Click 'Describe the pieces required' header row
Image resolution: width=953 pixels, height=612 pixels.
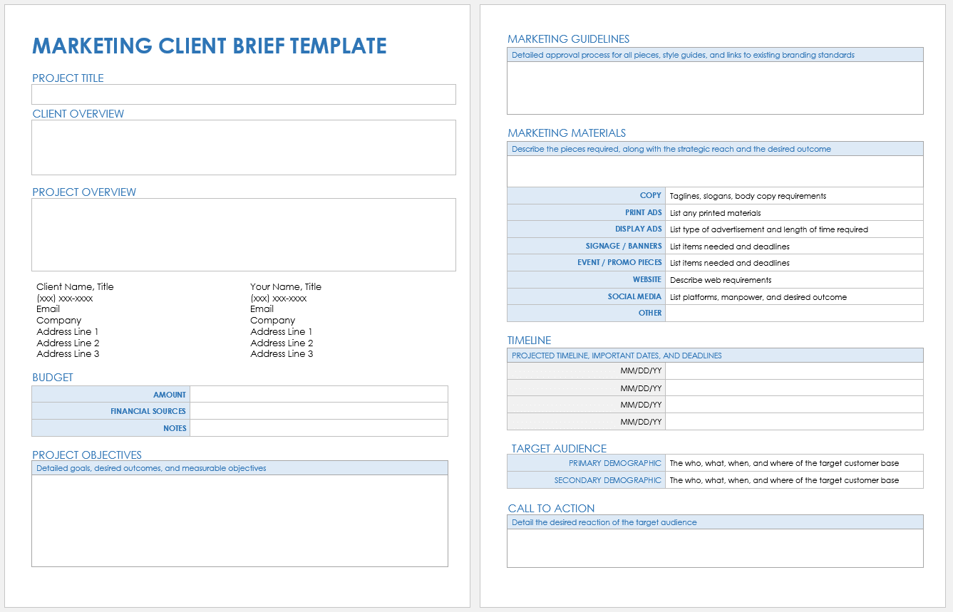(715, 149)
